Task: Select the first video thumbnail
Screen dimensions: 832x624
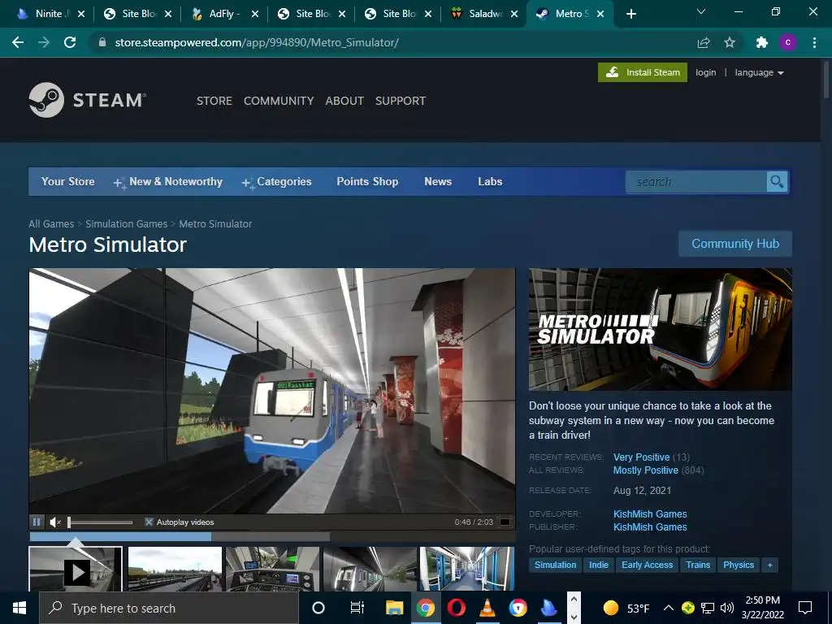Action: coord(76,569)
